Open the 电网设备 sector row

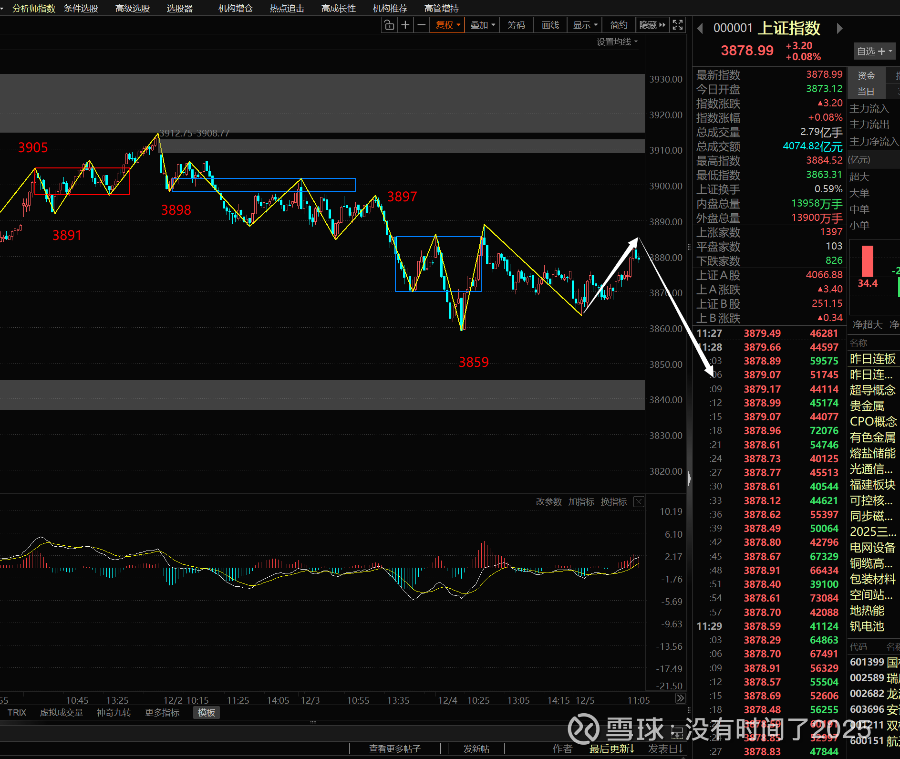tap(873, 547)
